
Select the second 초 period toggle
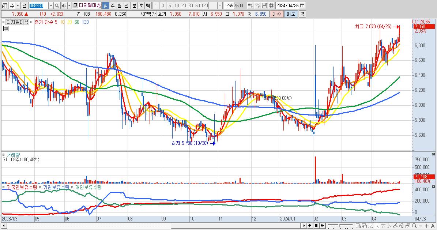pos(141,5)
